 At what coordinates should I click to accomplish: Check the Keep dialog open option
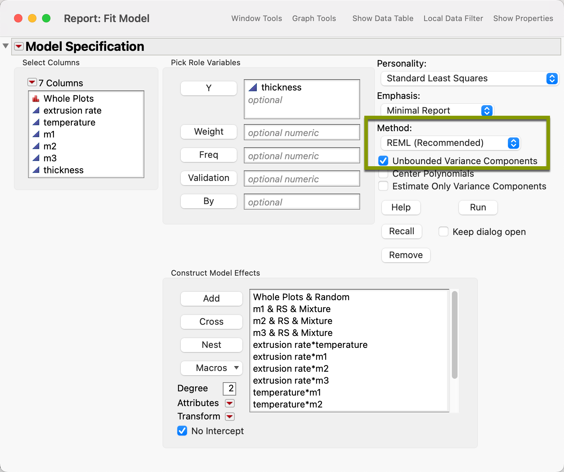coord(443,231)
